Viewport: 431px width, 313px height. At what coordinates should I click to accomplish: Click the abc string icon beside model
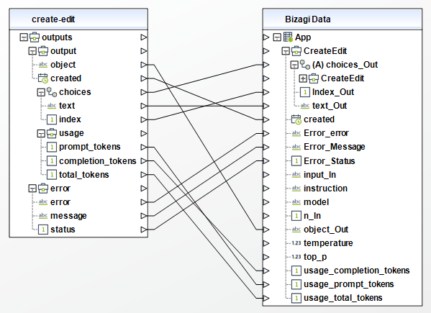[296, 202]
